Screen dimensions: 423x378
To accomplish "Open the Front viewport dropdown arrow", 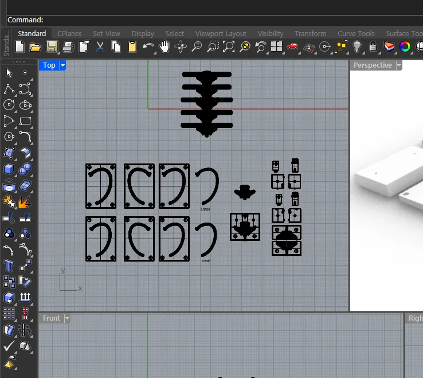I will [67, 318].
